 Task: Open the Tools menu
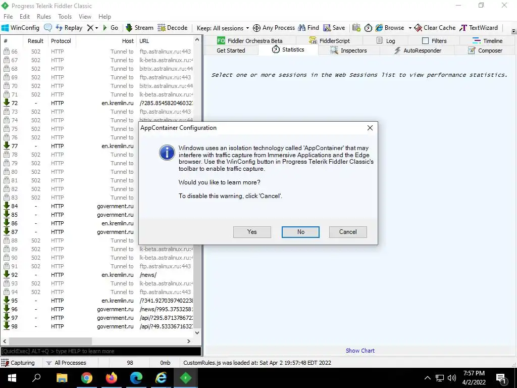pyautogui.click(x=65, y=17)
